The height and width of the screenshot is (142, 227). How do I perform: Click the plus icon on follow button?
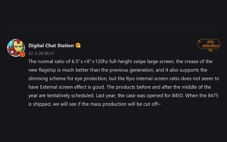[x=200, y=41]
